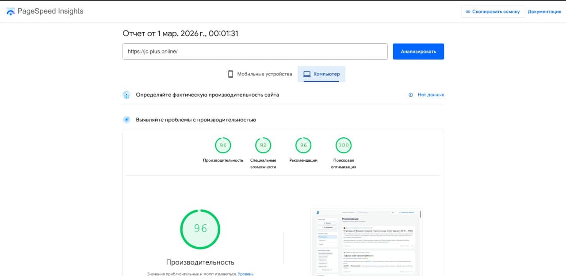Open the PageSpeed Insights home title
Screen dimensions: 566x276
[x=50, y=11]
